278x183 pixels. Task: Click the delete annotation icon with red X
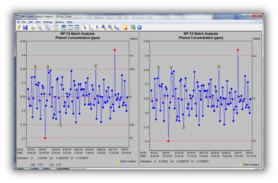tap(124, 27)
